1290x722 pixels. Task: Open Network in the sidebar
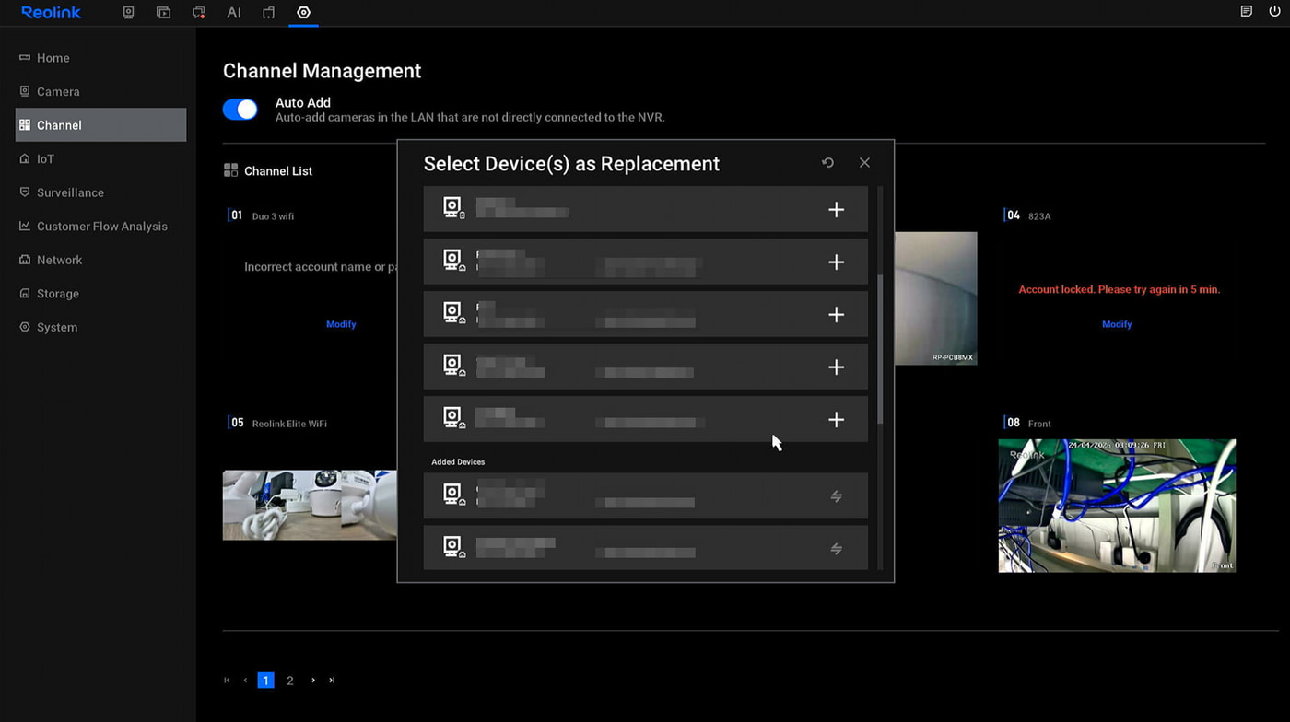point(100,260)
